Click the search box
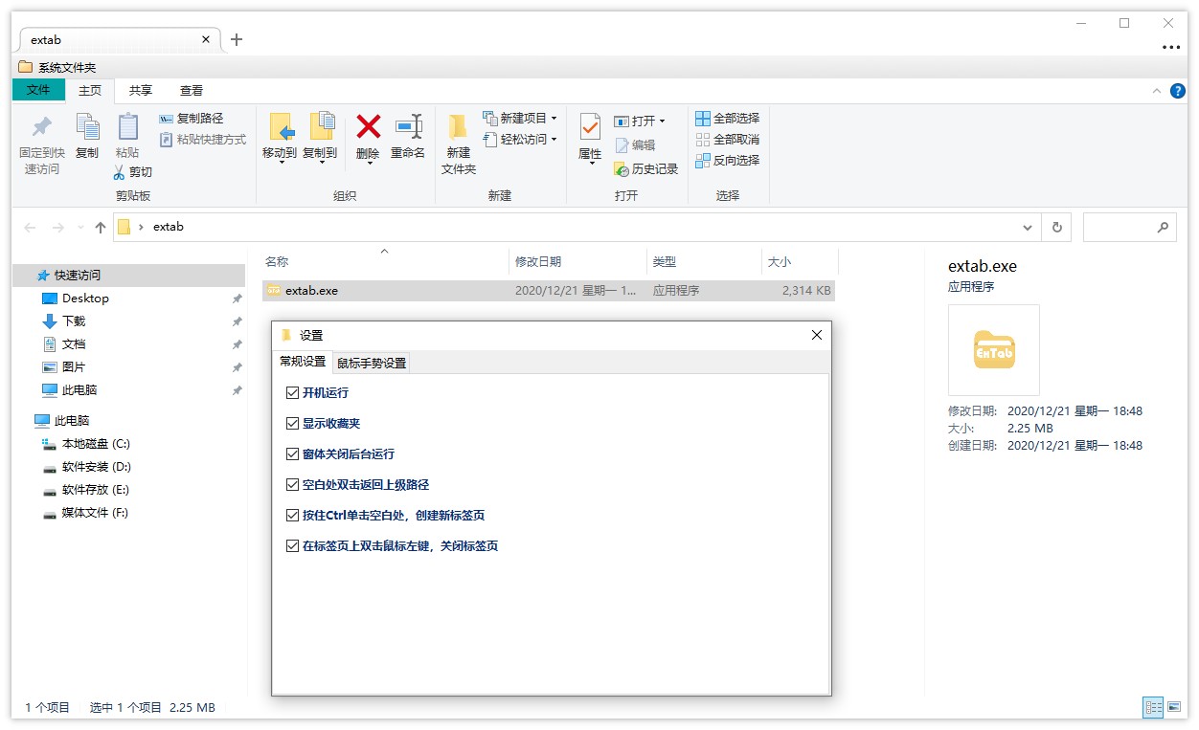 coord(1130,228)
